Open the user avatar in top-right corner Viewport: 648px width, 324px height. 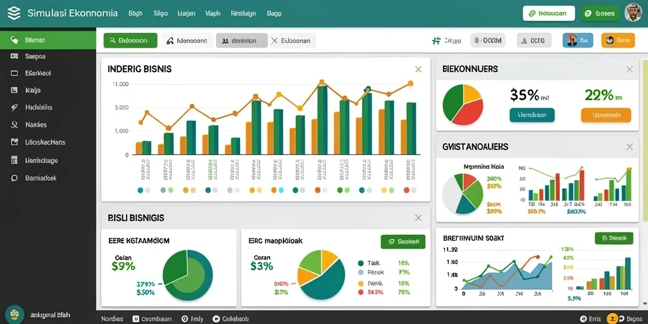(x=633, y=13)
